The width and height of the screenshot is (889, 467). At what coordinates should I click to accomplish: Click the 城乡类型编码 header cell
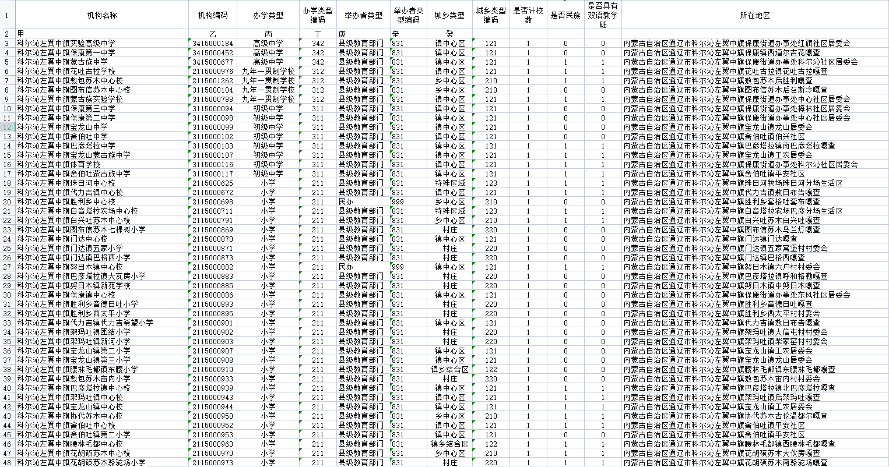click(x=491, y=15)
